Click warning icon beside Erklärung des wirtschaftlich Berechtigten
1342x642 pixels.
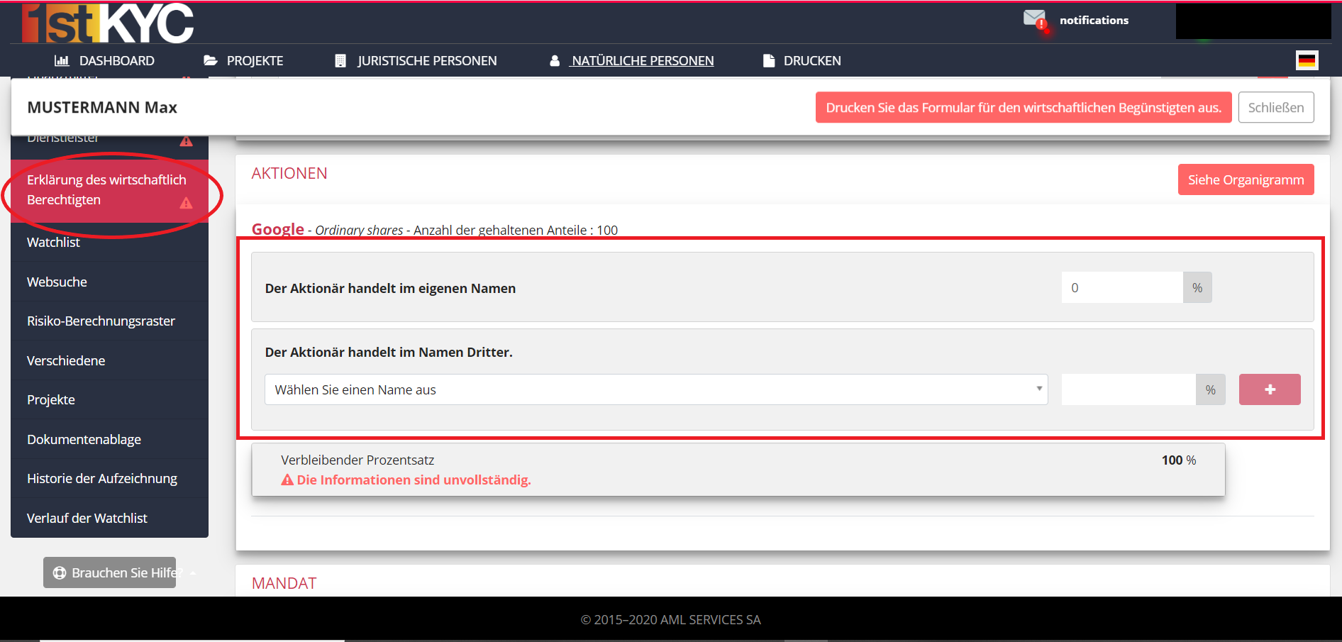[x=186, y=204]
